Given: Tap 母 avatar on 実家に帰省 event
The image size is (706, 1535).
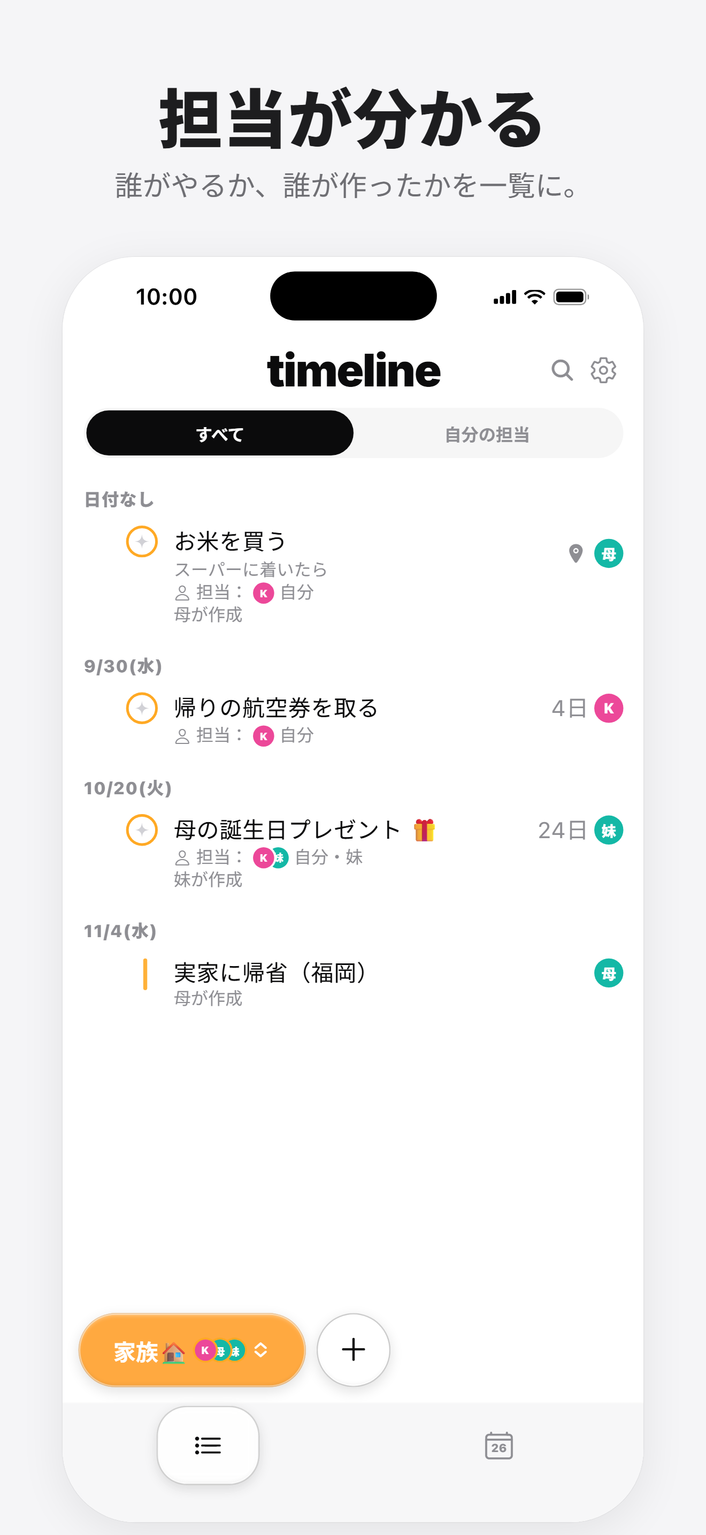Looking at the screenshot, I should (608, 973).
